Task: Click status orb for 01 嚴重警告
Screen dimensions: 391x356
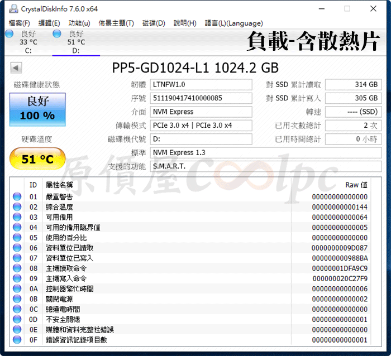Action: 17,196
